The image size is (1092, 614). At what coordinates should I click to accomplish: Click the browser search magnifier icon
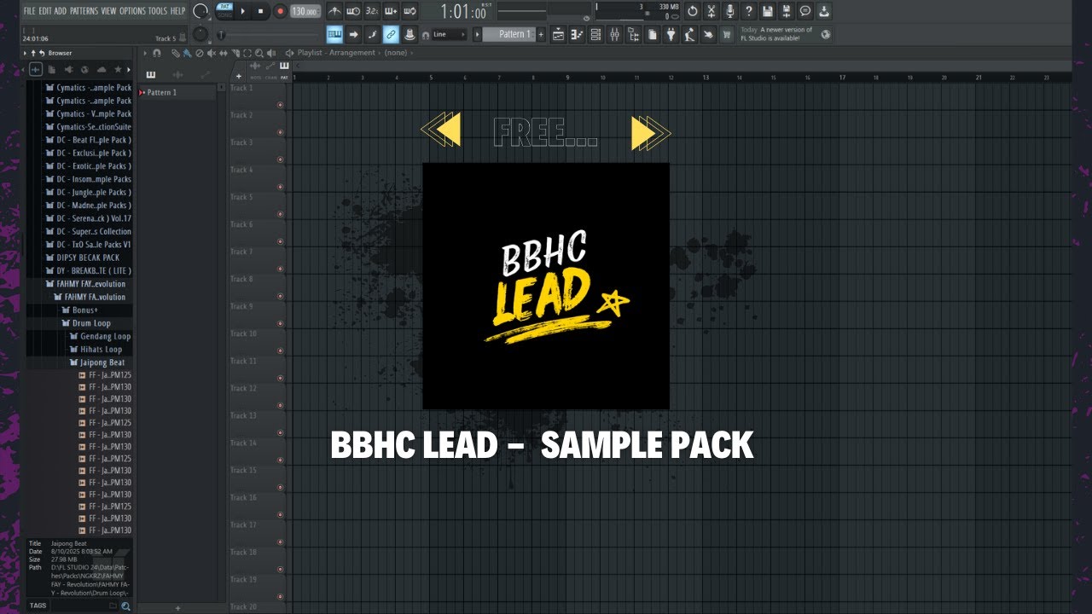click(x=126, y=606)
